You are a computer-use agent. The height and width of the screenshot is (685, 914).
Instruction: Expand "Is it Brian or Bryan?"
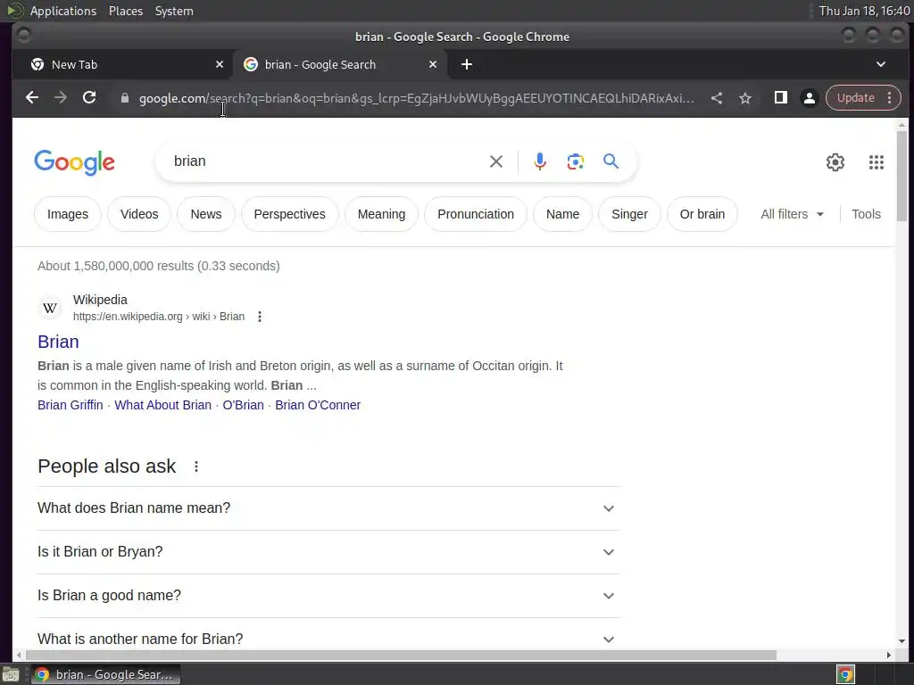click(x=328, y=551)
